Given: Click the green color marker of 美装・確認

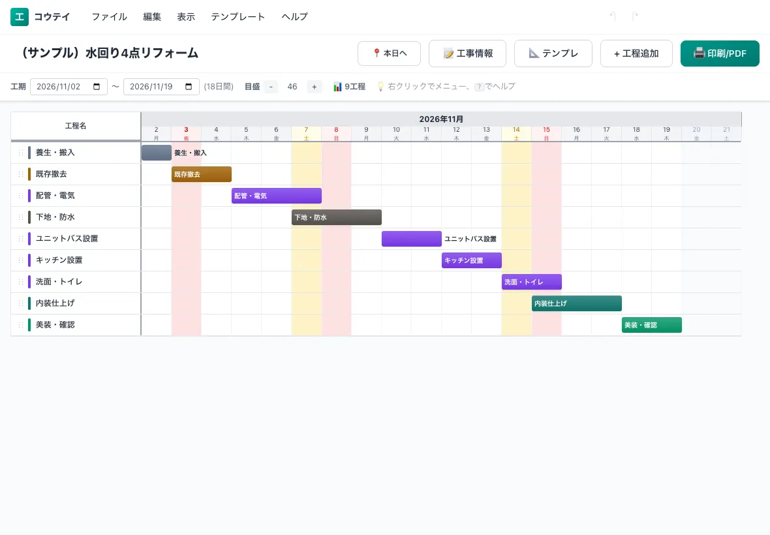Looking at the screenshot, I should pyautogui.click(x=29, y=325).
